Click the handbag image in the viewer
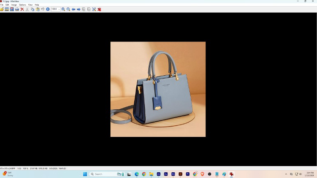The height and width of the screenshot is (178, 317). click(158, 89)
